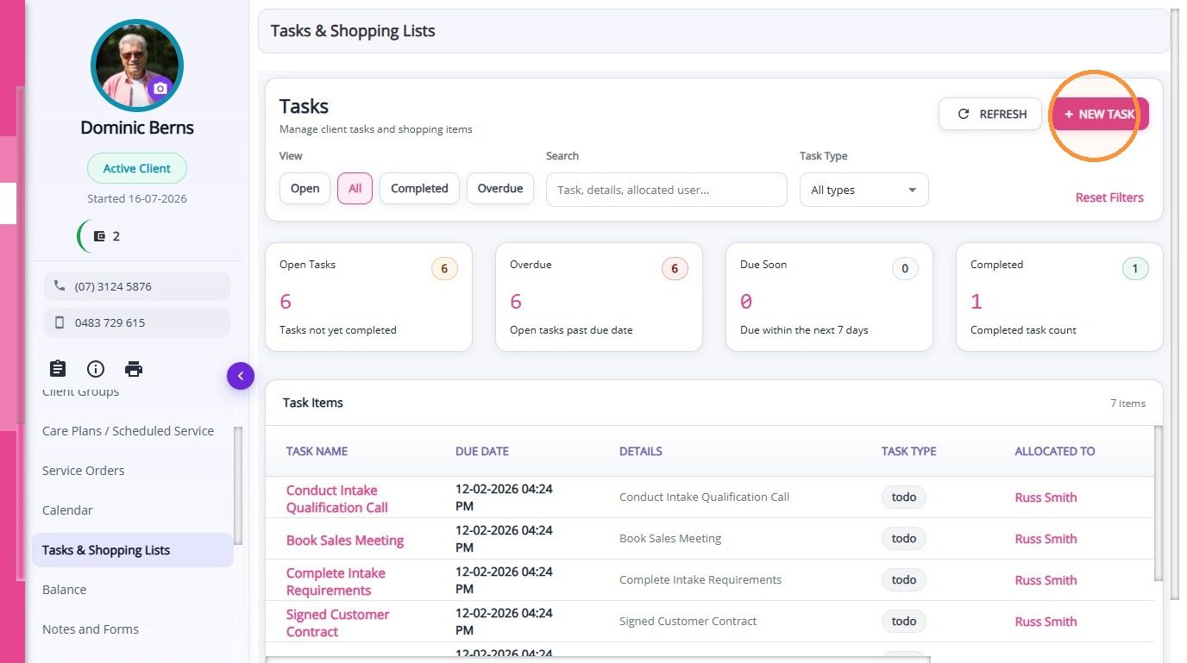Open the clipboard icon below phone numbers
The height and width of the screenshot is (663, 1187).
58,369
